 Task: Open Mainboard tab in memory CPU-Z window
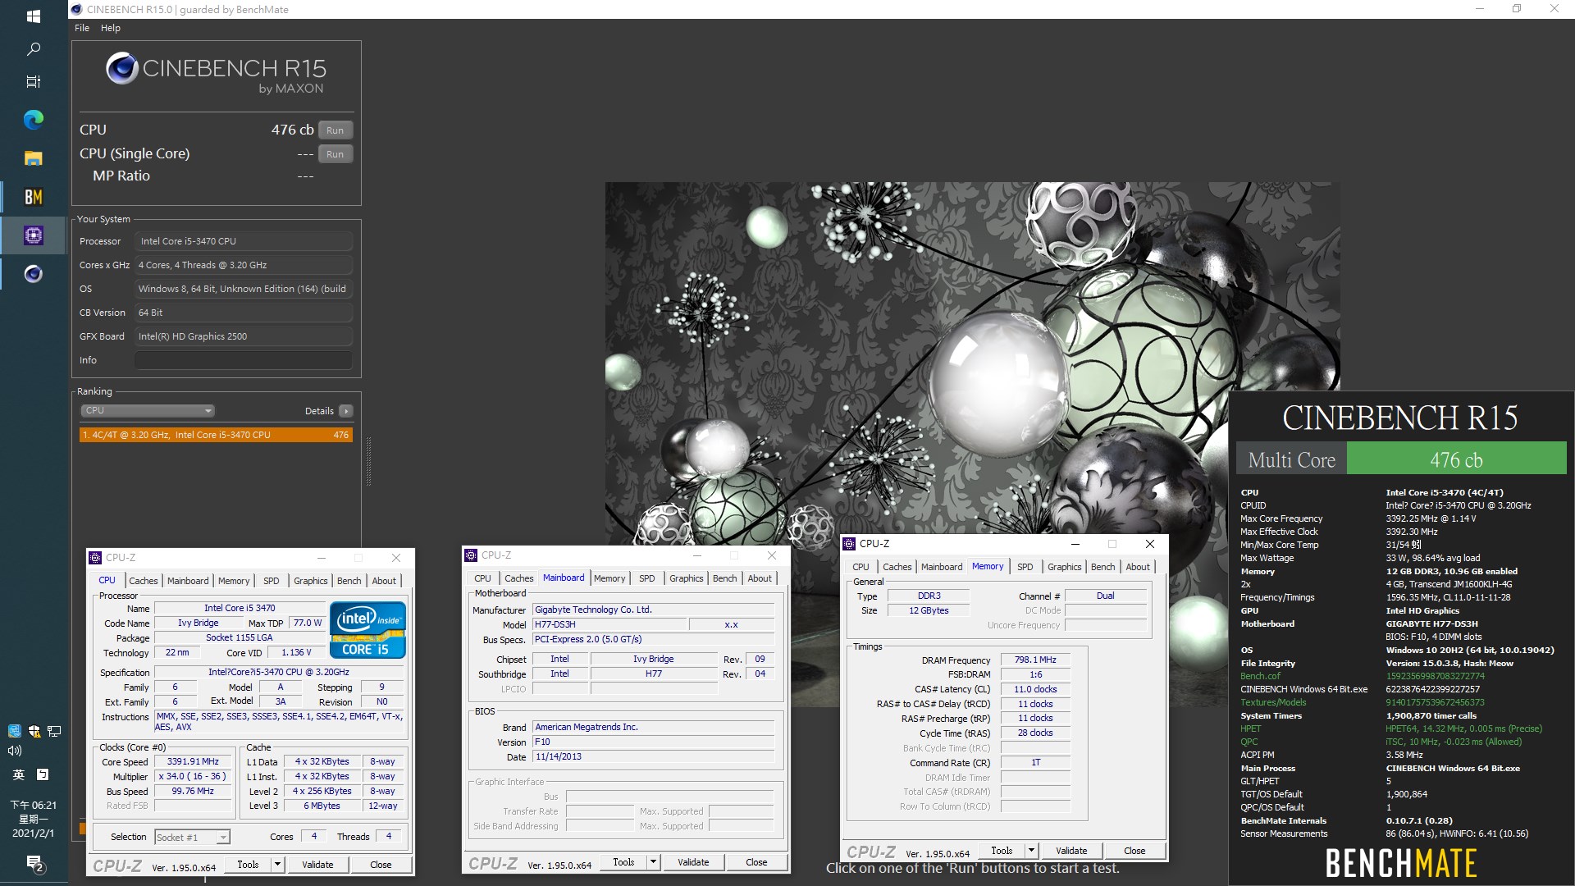[x=941, y=566]
